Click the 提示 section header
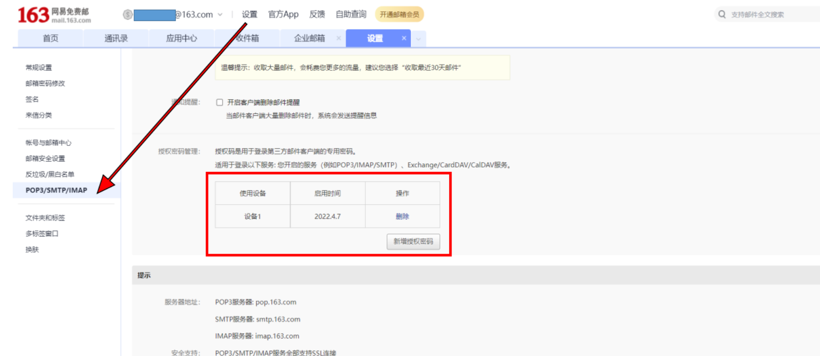 coord(144,275)
